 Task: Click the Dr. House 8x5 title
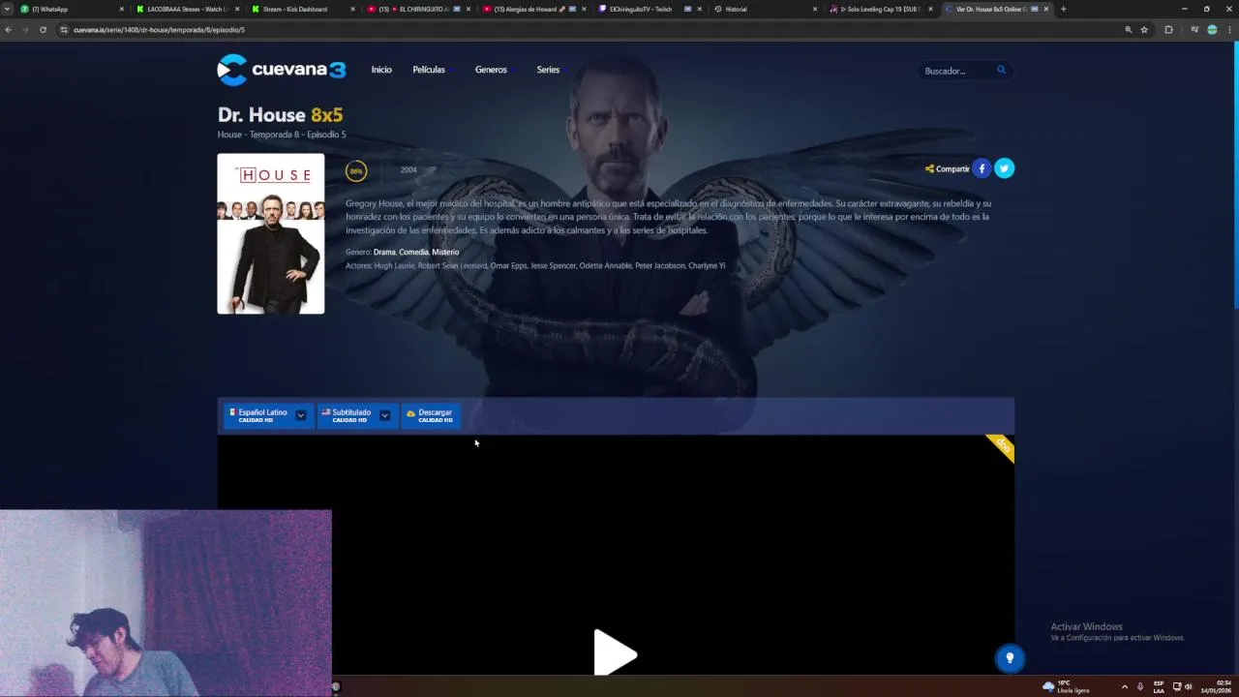tap(280, 115)
